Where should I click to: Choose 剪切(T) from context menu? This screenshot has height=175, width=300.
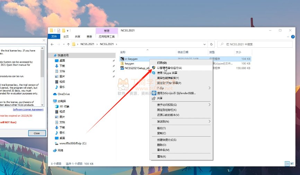[181, 128]
